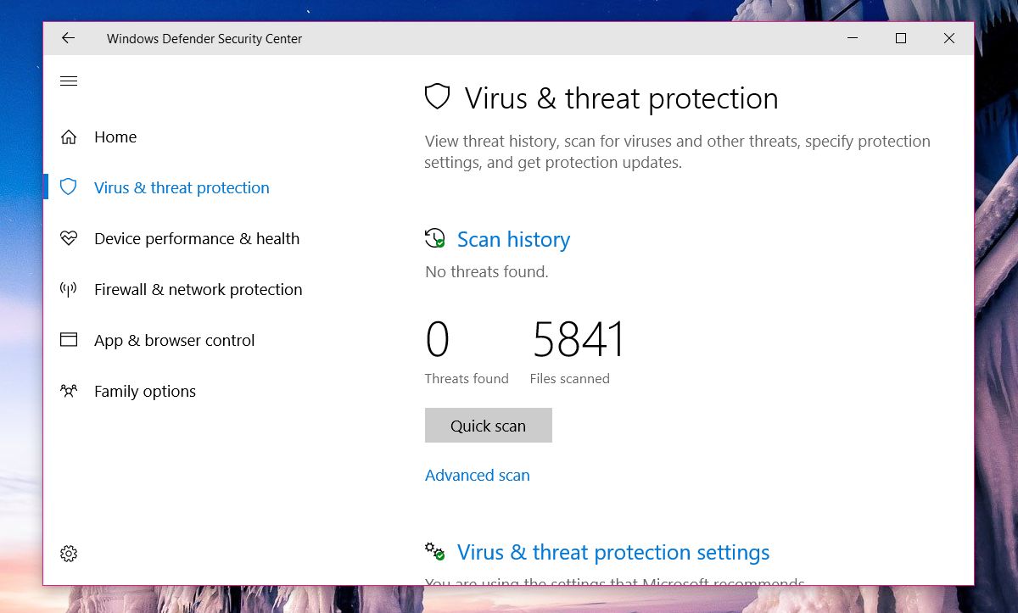Expand the hamburger navigation menu
The height and width of the screenshot is (613, 1018).
tap(69, 81)
